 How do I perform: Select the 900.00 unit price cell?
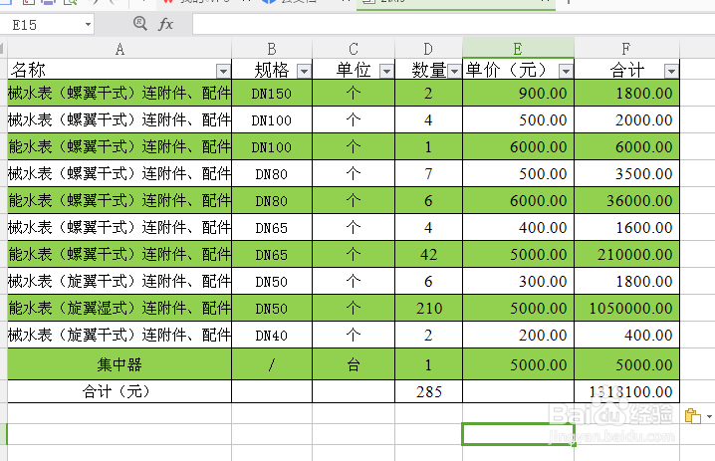pos(518,93)
